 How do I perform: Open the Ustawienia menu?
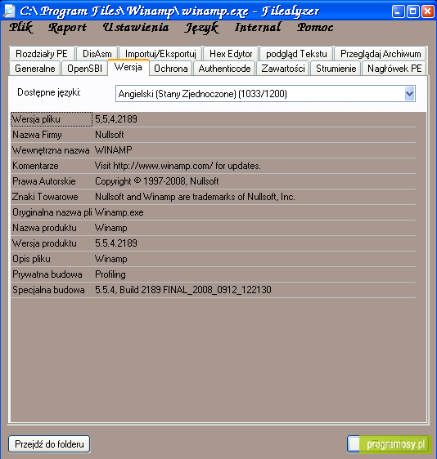pyautogui.click(x=136, y=27)
